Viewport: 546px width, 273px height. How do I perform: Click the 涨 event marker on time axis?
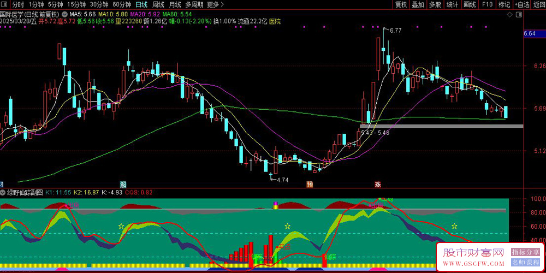(x=378, y=184)
